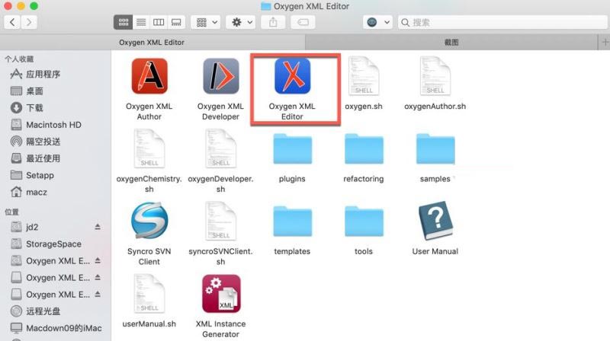Open the eye preview options dropdown
Viewport: 610px width, 341px height.
(x=377, y=22)
